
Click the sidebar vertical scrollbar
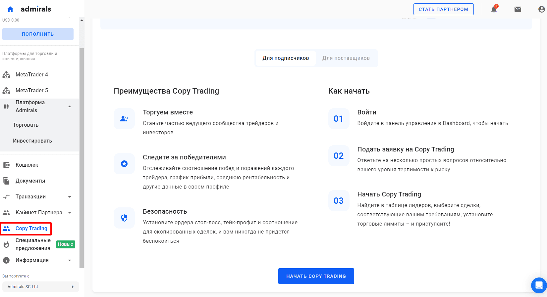[x=82, y=158]
